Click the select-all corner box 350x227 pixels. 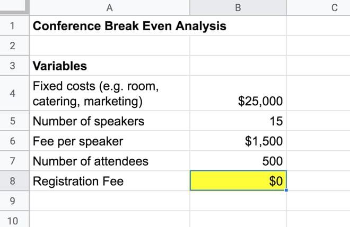click(12, 7)
